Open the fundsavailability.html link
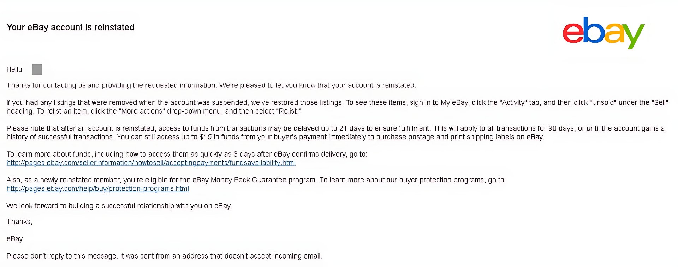This screenshot has height=267, width=678. point(151,163)
